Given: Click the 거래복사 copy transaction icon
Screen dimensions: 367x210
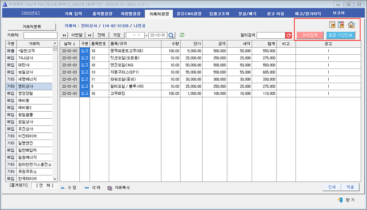Looking at the screenshot, I should tap(110, 188).
